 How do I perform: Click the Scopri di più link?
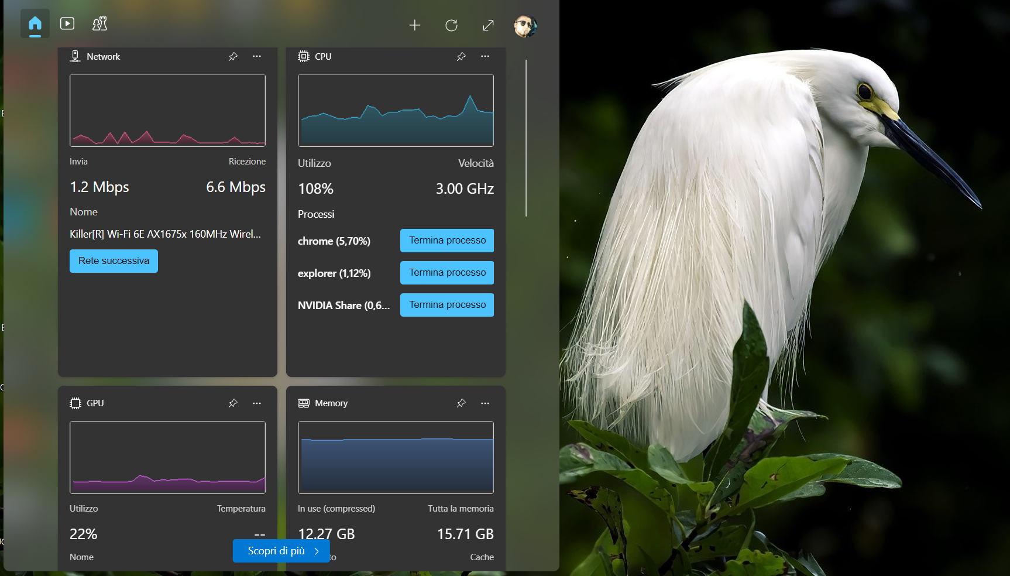coord(281,551)
